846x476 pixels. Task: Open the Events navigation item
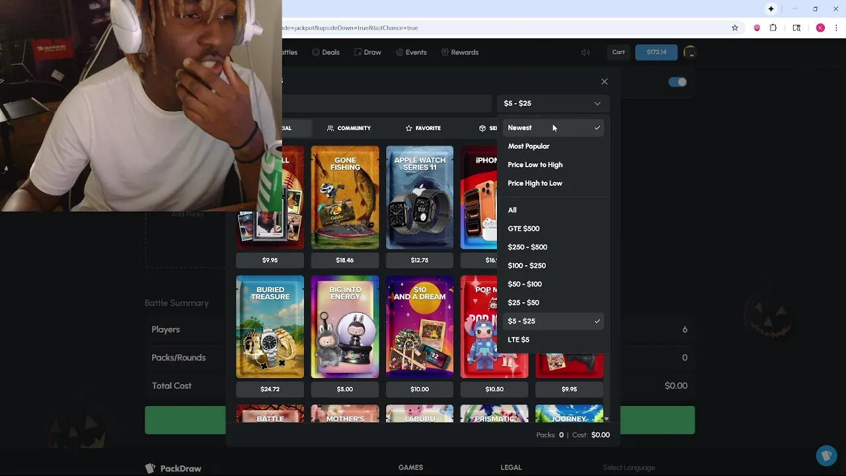pos(411,52)
